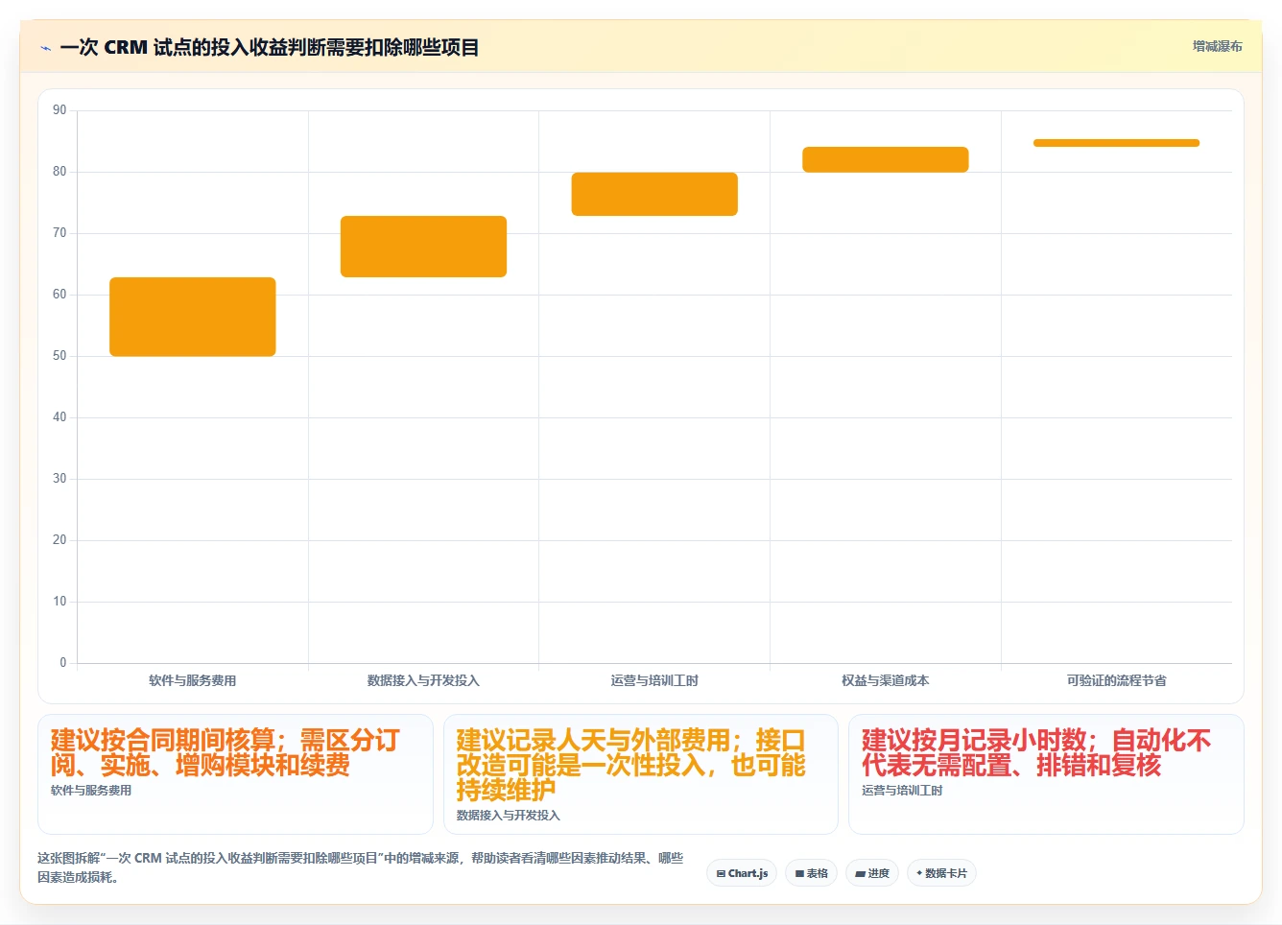This screenshot has width=1282, height=925.
Task: Click card caption 软件与服务费用
Action: (91, 791)
